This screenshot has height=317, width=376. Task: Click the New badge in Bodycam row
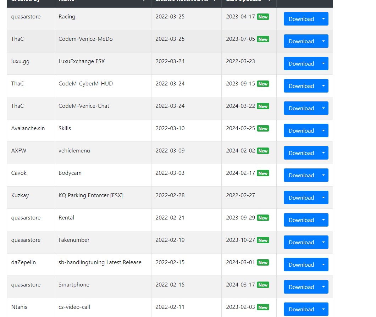pyautogui.click(x=263, y=173)
